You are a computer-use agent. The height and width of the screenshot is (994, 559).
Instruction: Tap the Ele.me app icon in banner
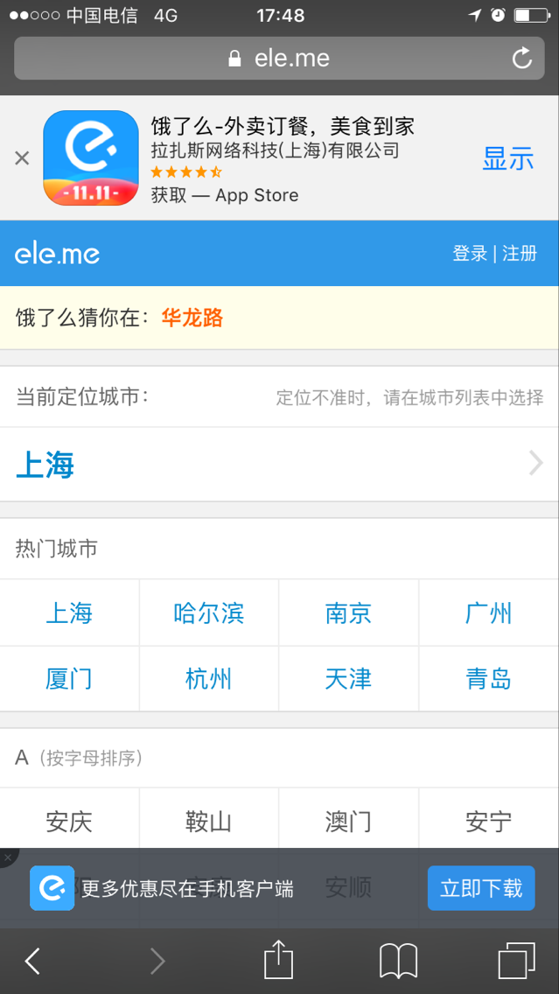(91, 158)
